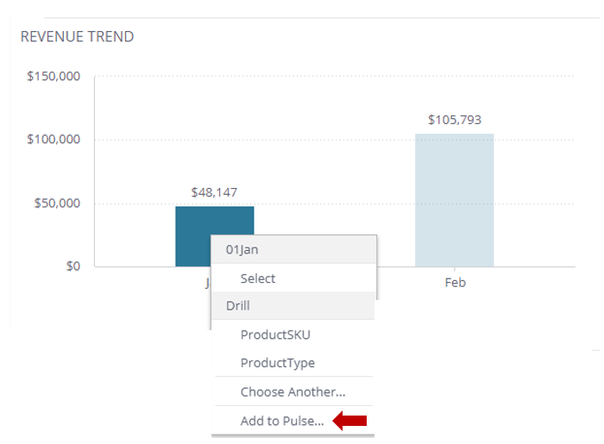Click the 01Jan header in context menu
The image size is (604, 444).
[242, 249]
